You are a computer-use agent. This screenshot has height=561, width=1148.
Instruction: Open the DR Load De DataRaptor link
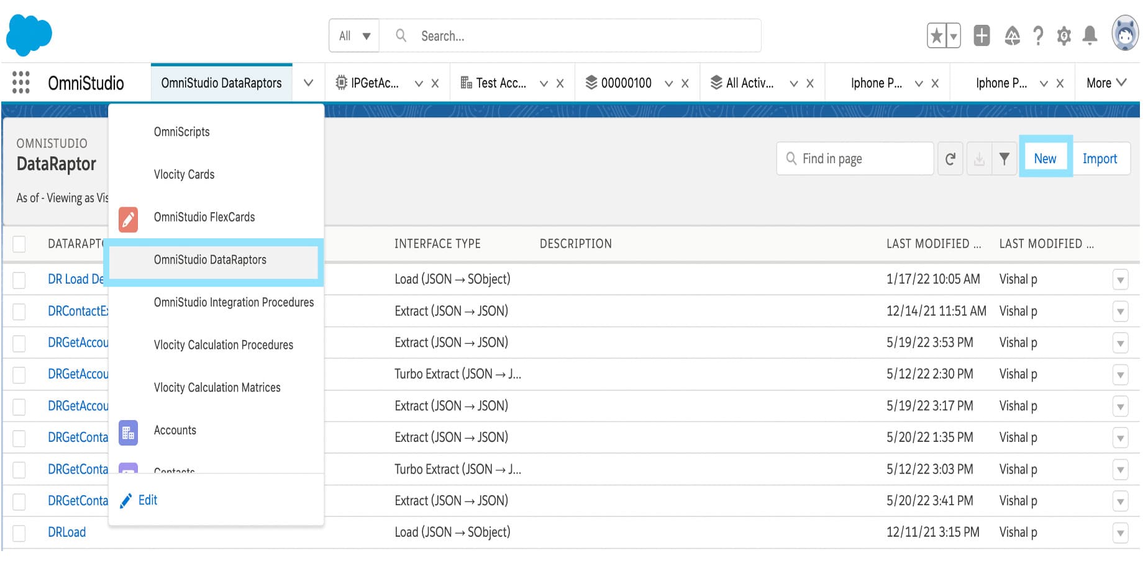(x=76, y=279)
